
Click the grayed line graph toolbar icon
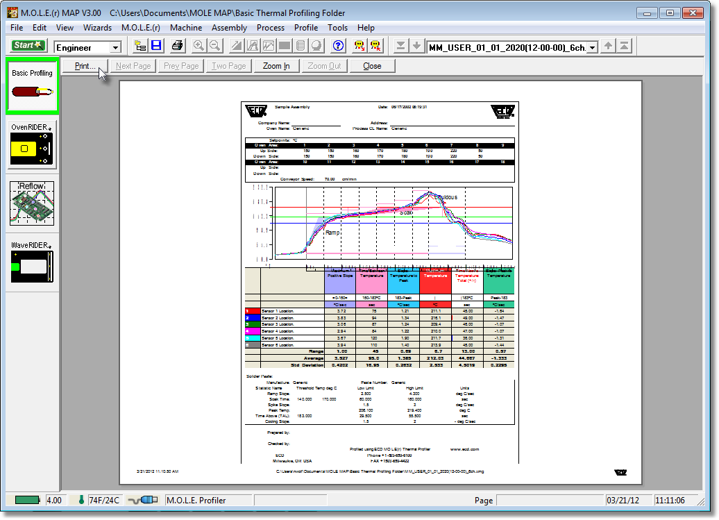pyautogui.click(x=269, y=45)
